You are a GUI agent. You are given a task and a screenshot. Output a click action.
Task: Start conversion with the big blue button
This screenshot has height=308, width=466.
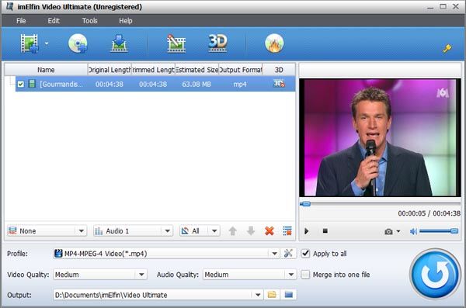point(435,274)
